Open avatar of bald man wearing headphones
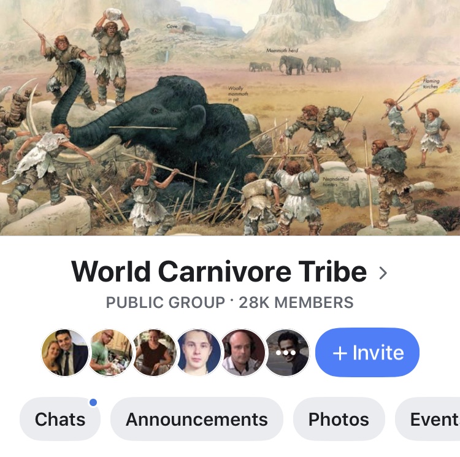The image size is (460, 457). tap(243, 352)
